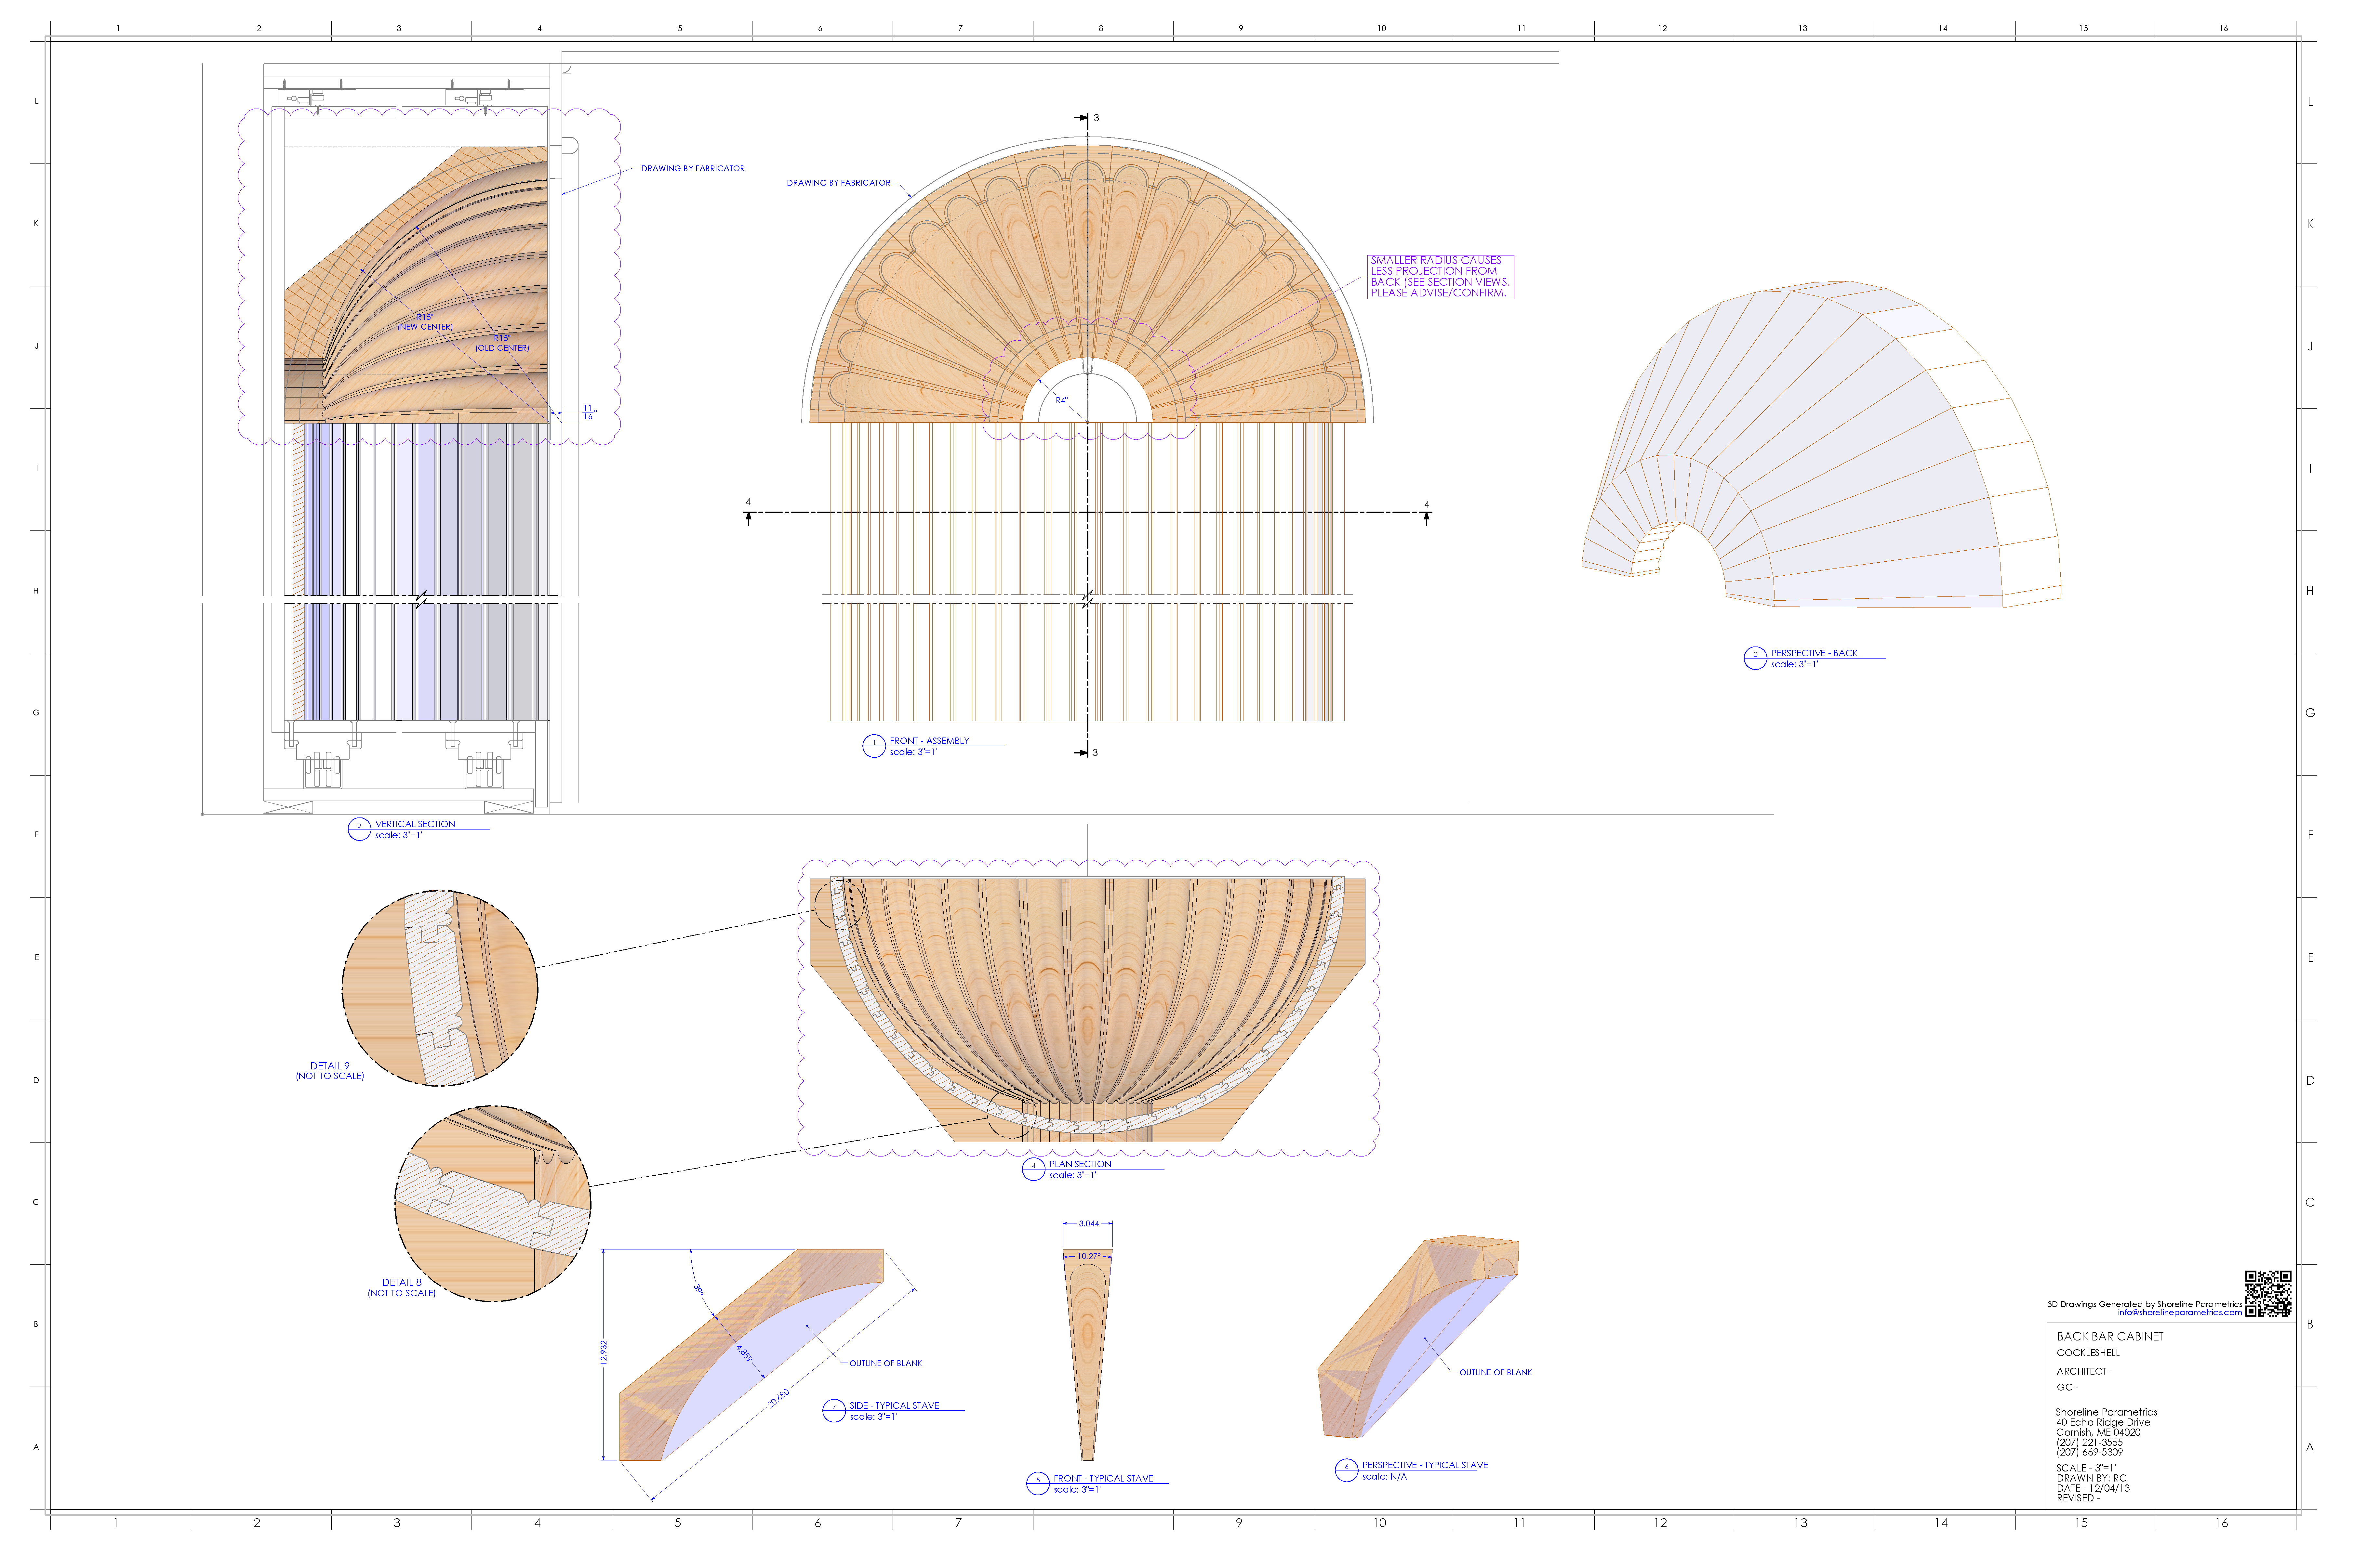Click view bubble 3 beside VERTICAL SECTION
Viewport: 2353px width, 1568px height.
359,829
